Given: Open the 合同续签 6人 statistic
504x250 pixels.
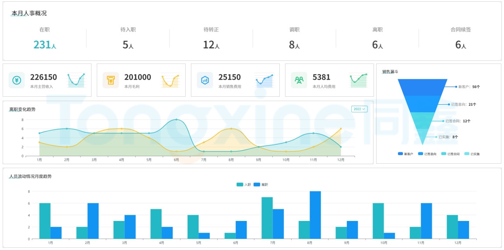Looking at the screenshot, I should click(460, 39).
